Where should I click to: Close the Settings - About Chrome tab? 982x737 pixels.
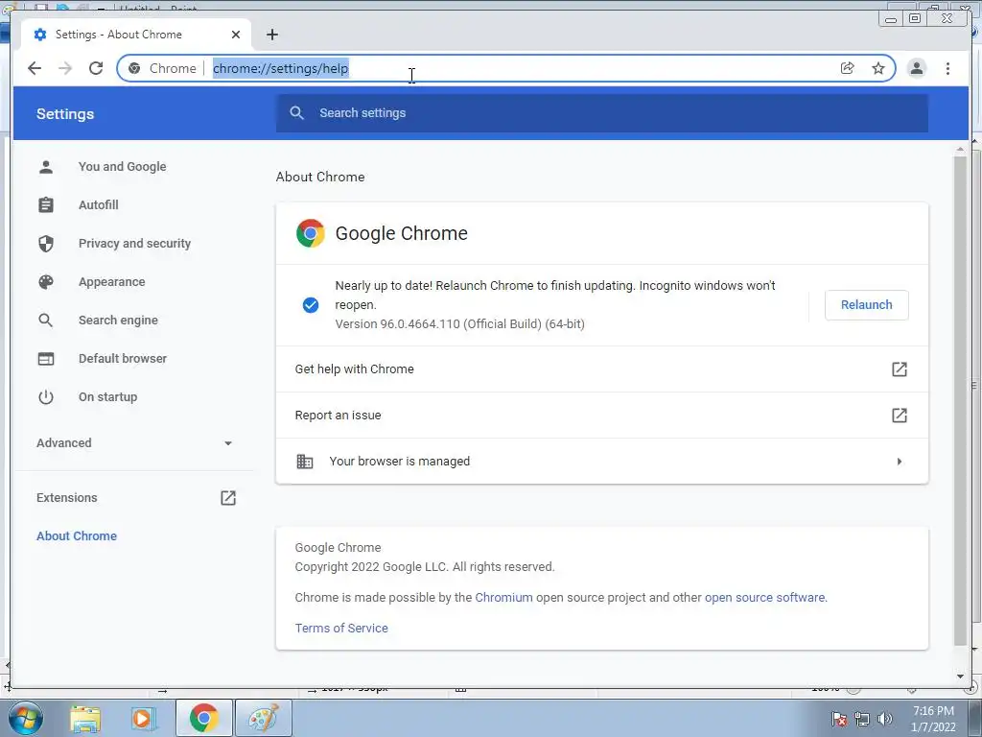[236, 35]
